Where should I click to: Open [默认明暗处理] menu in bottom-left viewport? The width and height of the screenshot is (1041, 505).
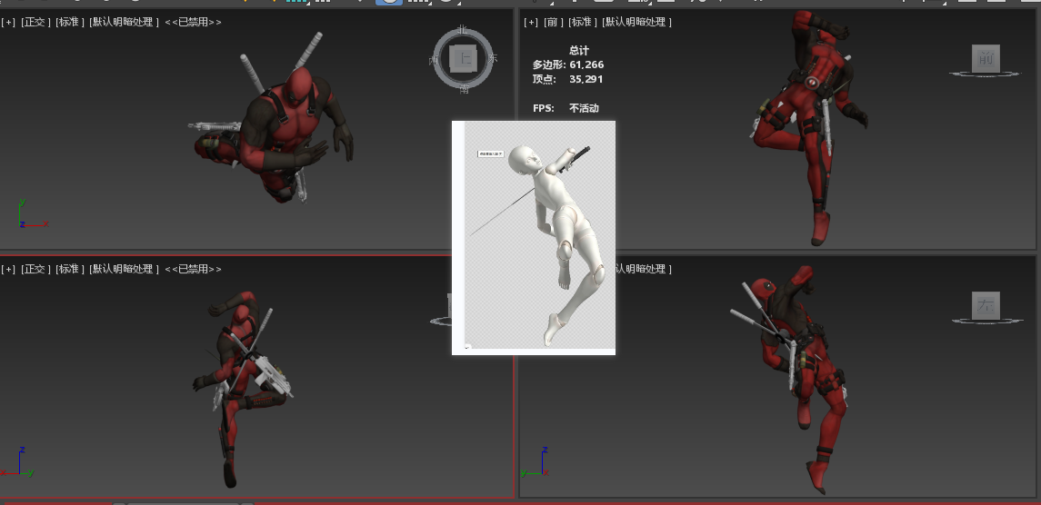pyautogui.click(x=125, y=269)
